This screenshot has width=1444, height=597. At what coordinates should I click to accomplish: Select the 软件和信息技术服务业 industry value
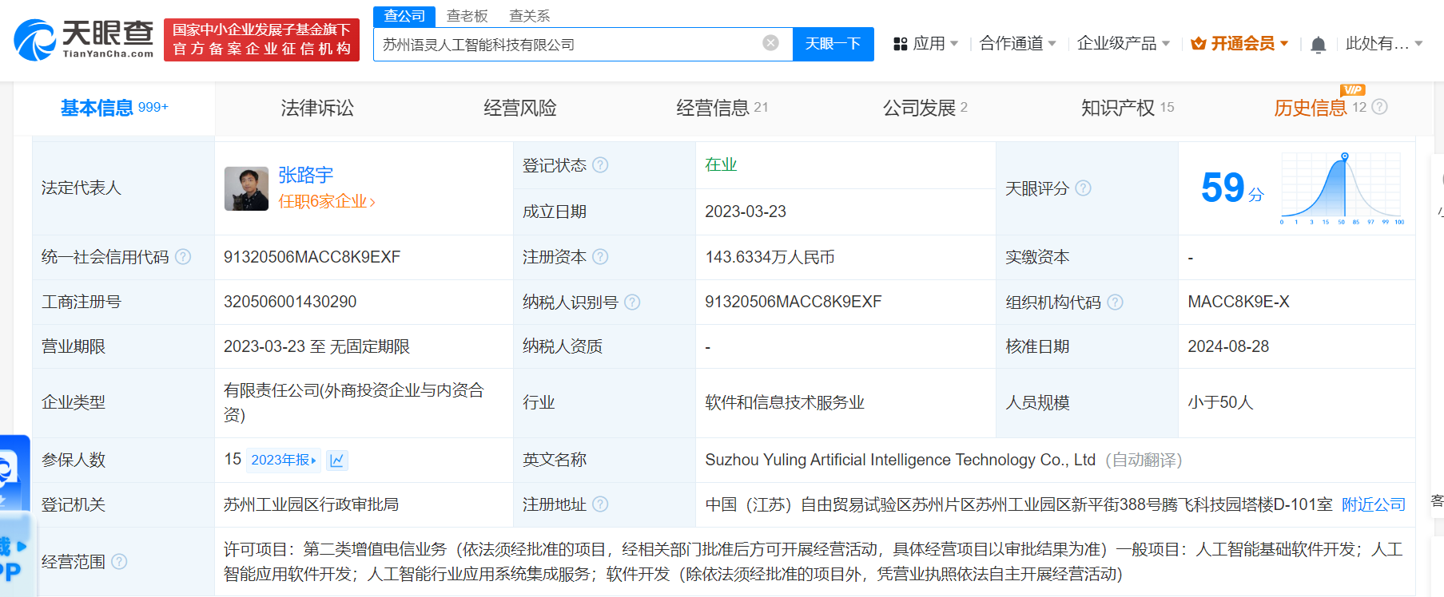click(785, 403)
